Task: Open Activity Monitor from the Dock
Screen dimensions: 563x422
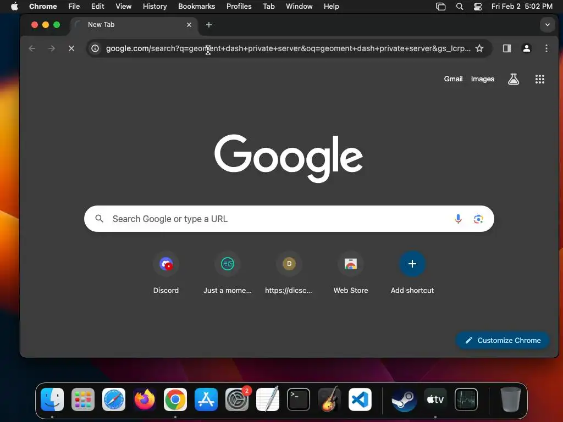Action: coord(466,399)
